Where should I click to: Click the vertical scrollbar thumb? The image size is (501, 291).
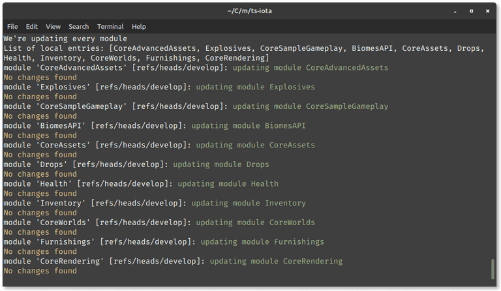pos(493,269)
